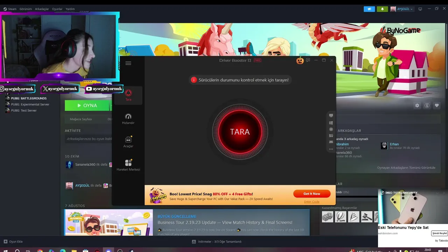Open Steam game settings gear icon
The width and height of the screenshot is (448, 252).
click(x=417, y=105)
